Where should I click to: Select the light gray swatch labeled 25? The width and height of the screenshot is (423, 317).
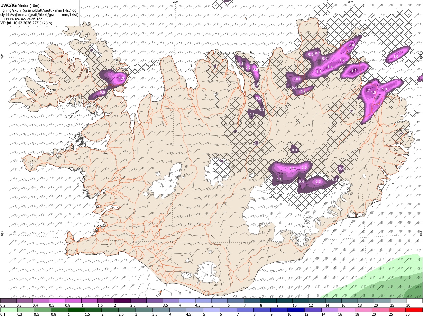398,301
